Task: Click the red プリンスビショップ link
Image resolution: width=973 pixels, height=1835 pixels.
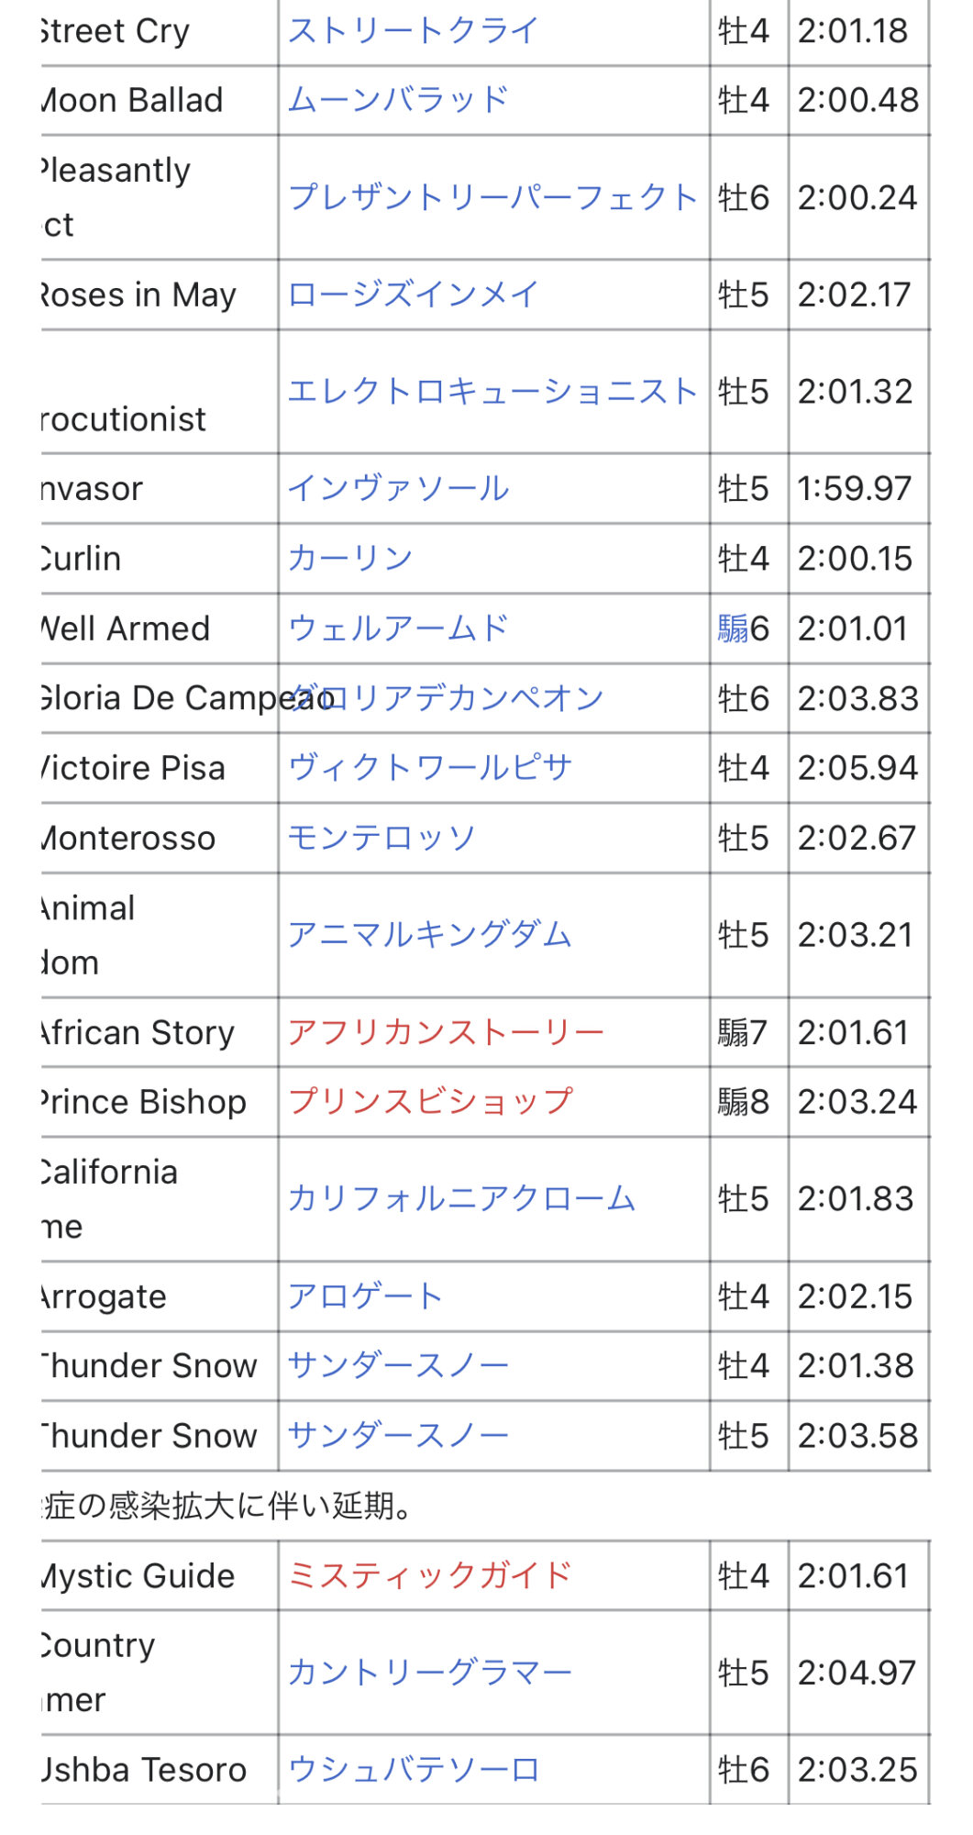Action: (x=430, y=1101)
